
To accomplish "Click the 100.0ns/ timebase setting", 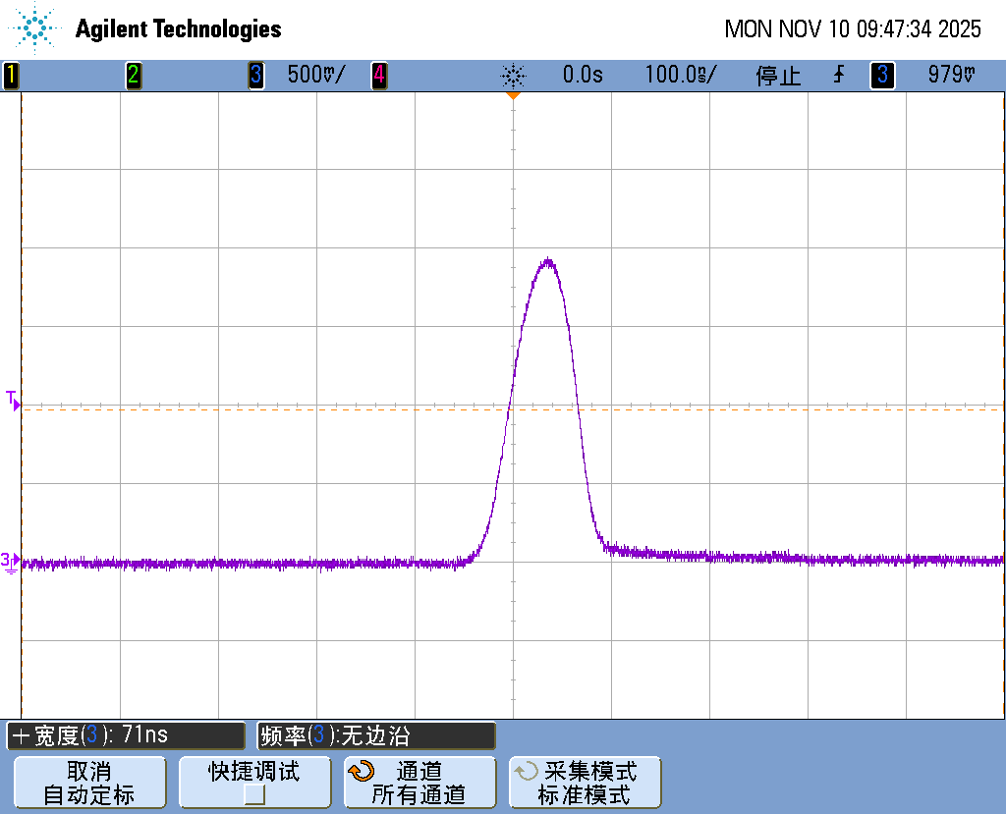I will (681, 76).
